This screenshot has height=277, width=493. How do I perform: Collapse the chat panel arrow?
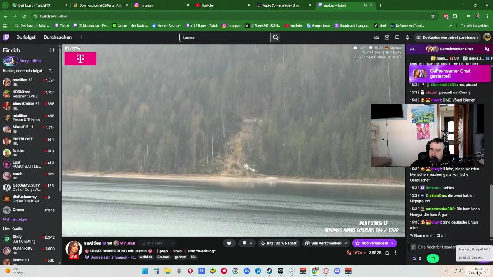point(412,49)
